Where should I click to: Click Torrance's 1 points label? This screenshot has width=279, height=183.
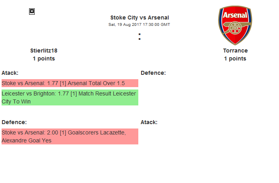pyautogui.click(x=235, y=58)
